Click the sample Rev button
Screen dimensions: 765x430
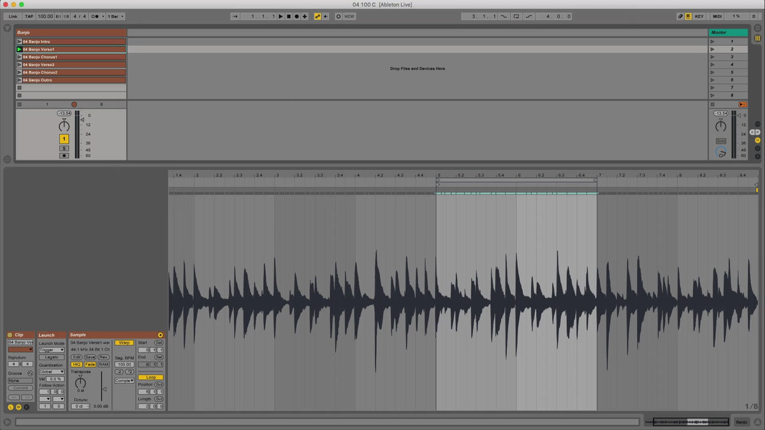103,357
